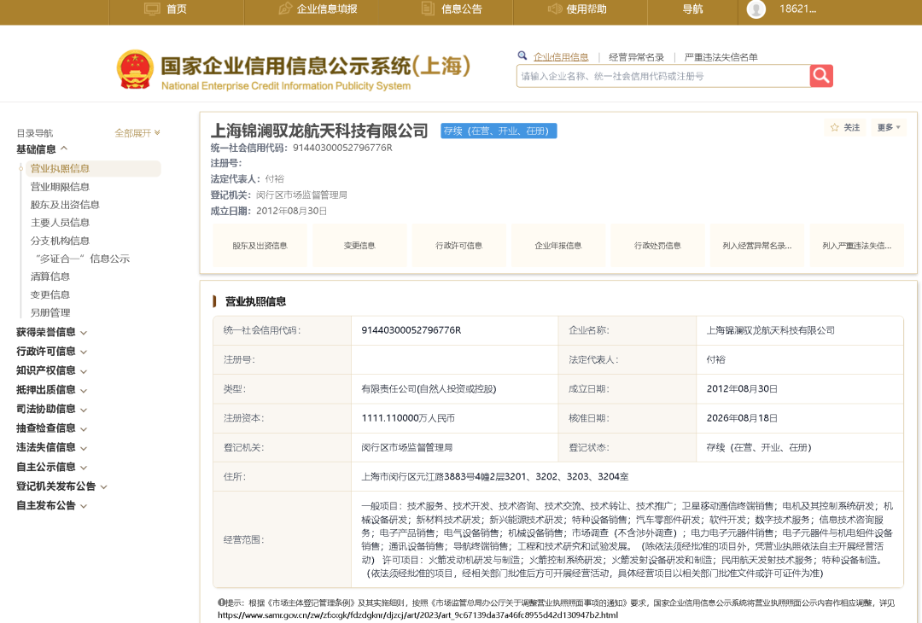The width and height of the screenshot is (922, 623).
Task: Open the 导航 menu
Action: (692, 9)
